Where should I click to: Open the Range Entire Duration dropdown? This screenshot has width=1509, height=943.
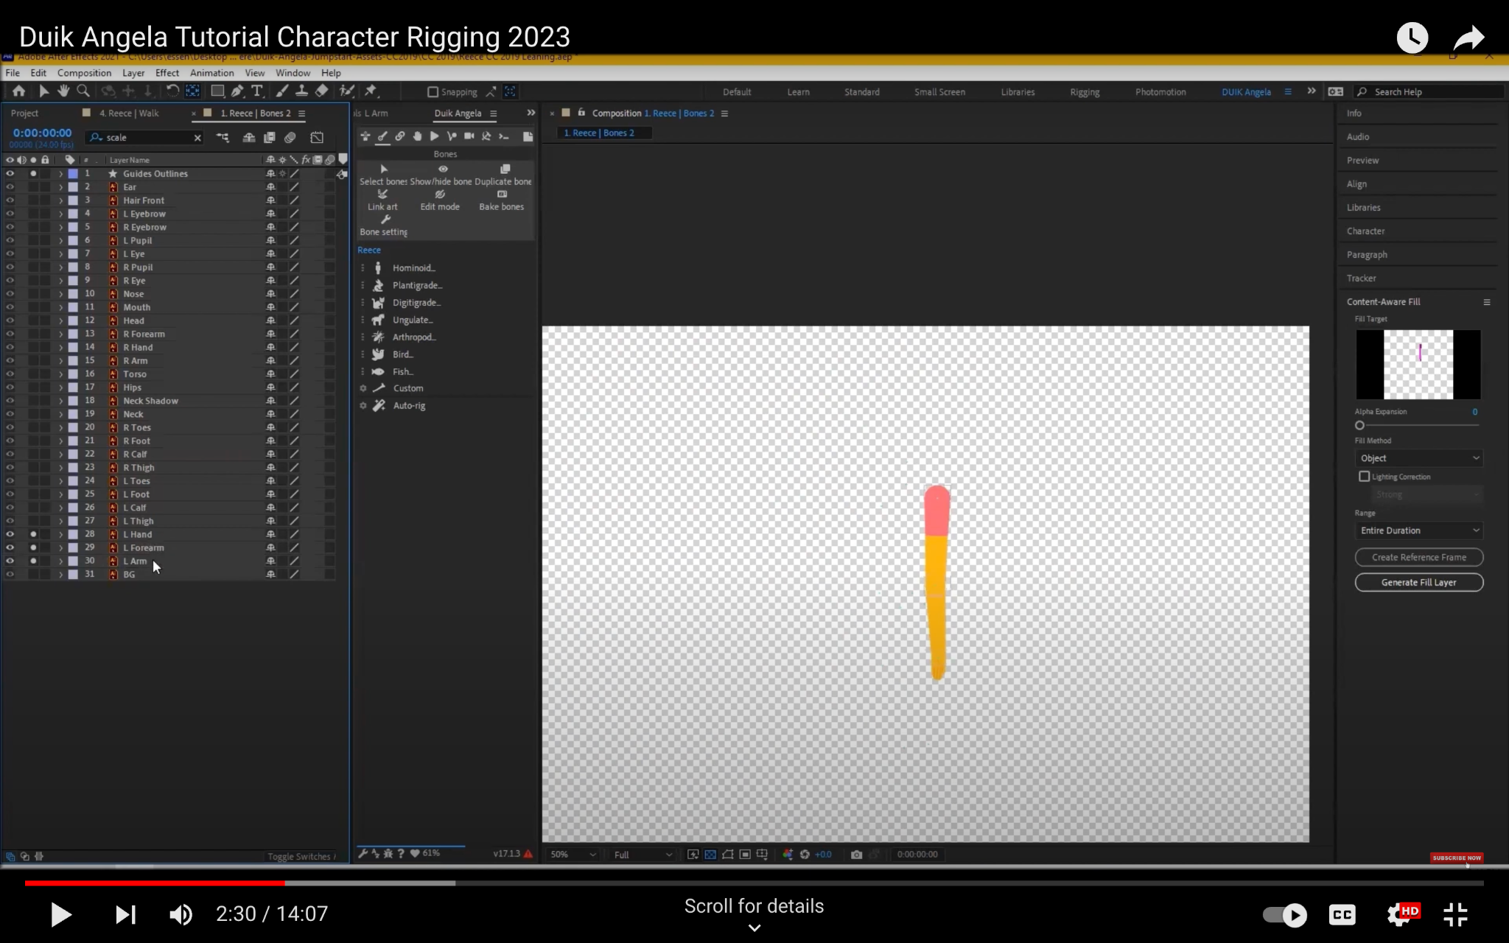[1419, 530]
